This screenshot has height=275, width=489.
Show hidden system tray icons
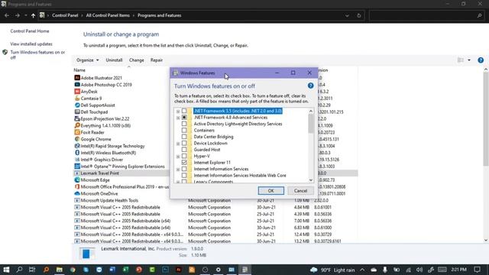click(x=362, y=270)
